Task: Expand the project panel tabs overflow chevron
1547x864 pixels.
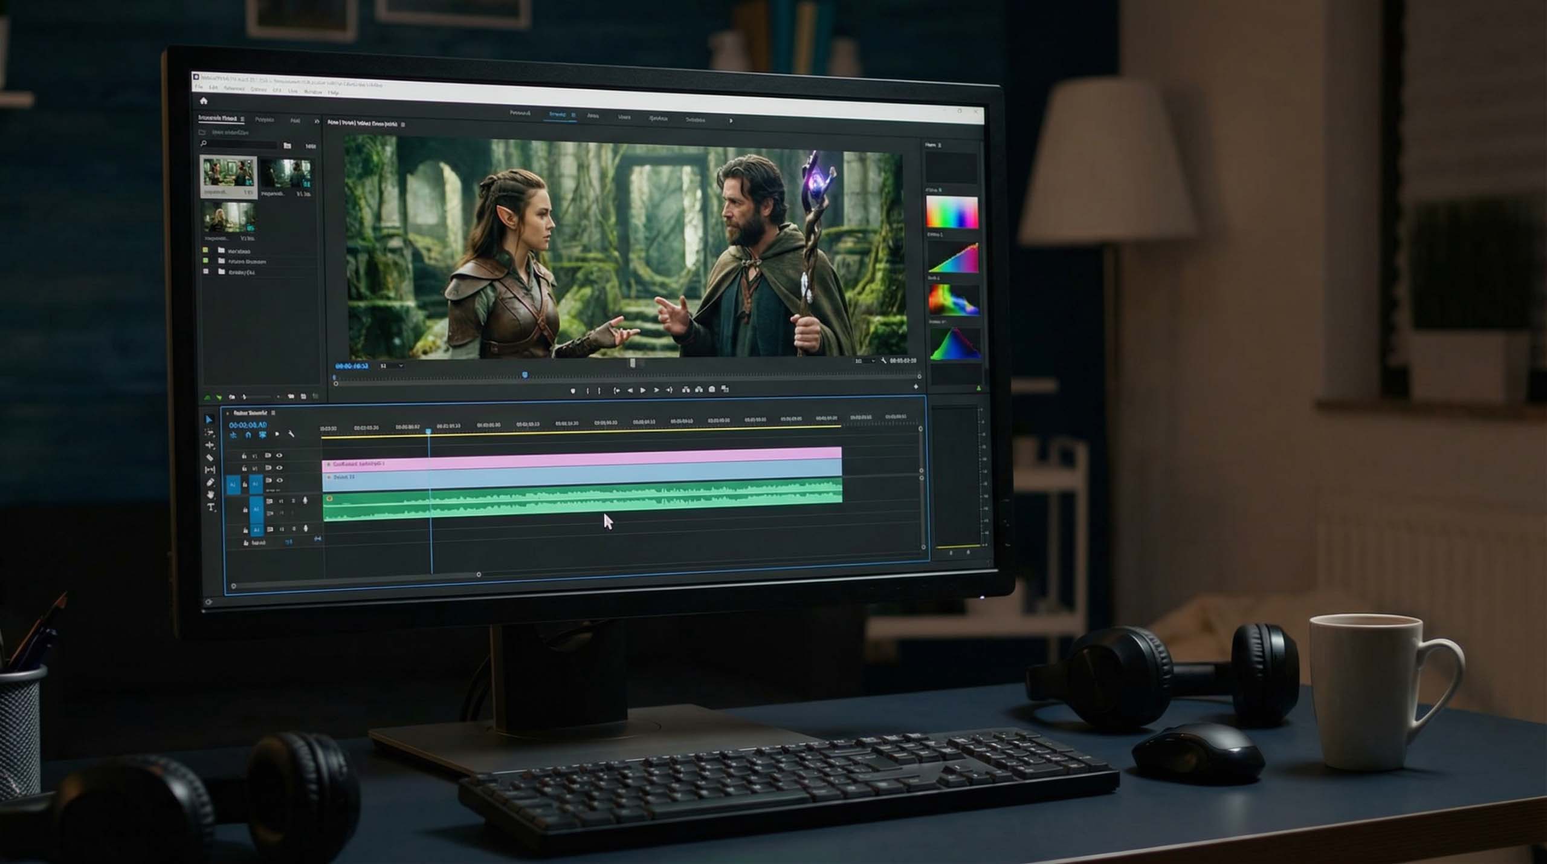Action: tap(316, 122)
